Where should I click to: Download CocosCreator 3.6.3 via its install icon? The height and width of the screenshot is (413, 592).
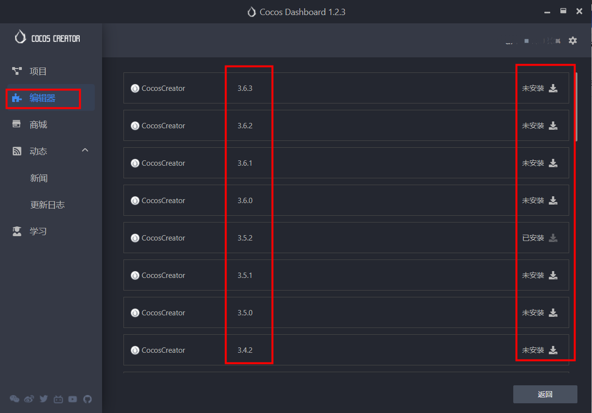[553, 88]
